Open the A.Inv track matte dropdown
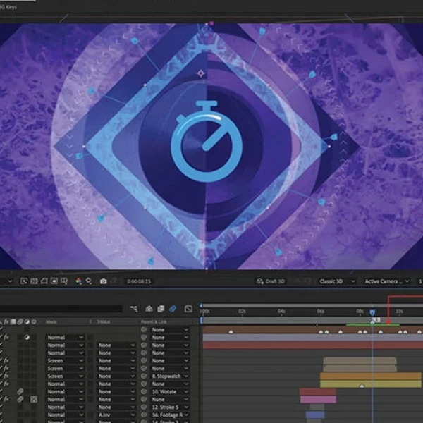The height and width of the screenshot is (423, 423). [x=116, y=415]
